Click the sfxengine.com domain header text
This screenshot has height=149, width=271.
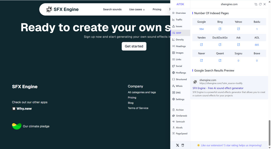tap(229, 4)
